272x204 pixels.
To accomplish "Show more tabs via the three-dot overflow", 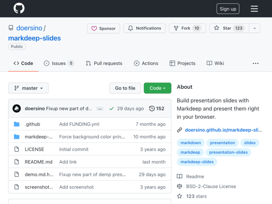I will [255, 63].
